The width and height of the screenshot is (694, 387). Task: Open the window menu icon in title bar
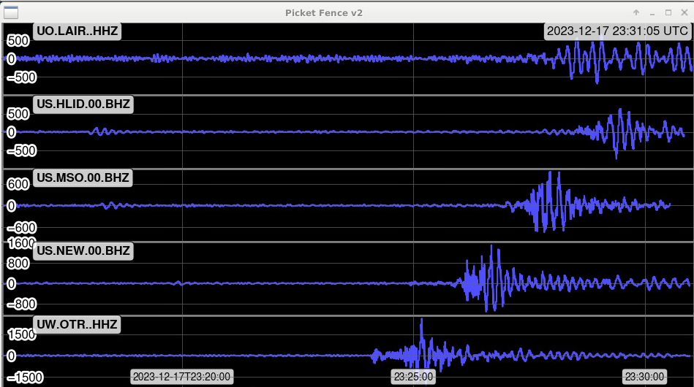(11, 12)
